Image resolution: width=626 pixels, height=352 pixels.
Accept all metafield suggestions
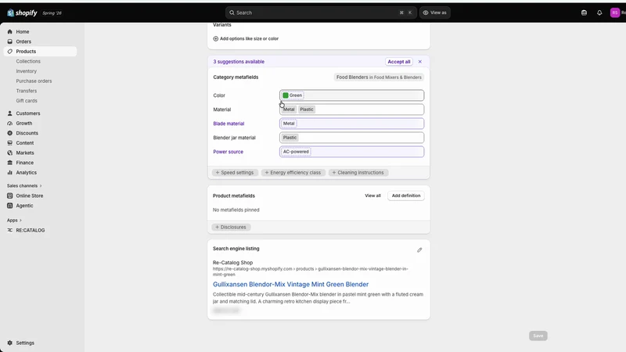pyautogui.click(x=399, y=62)
